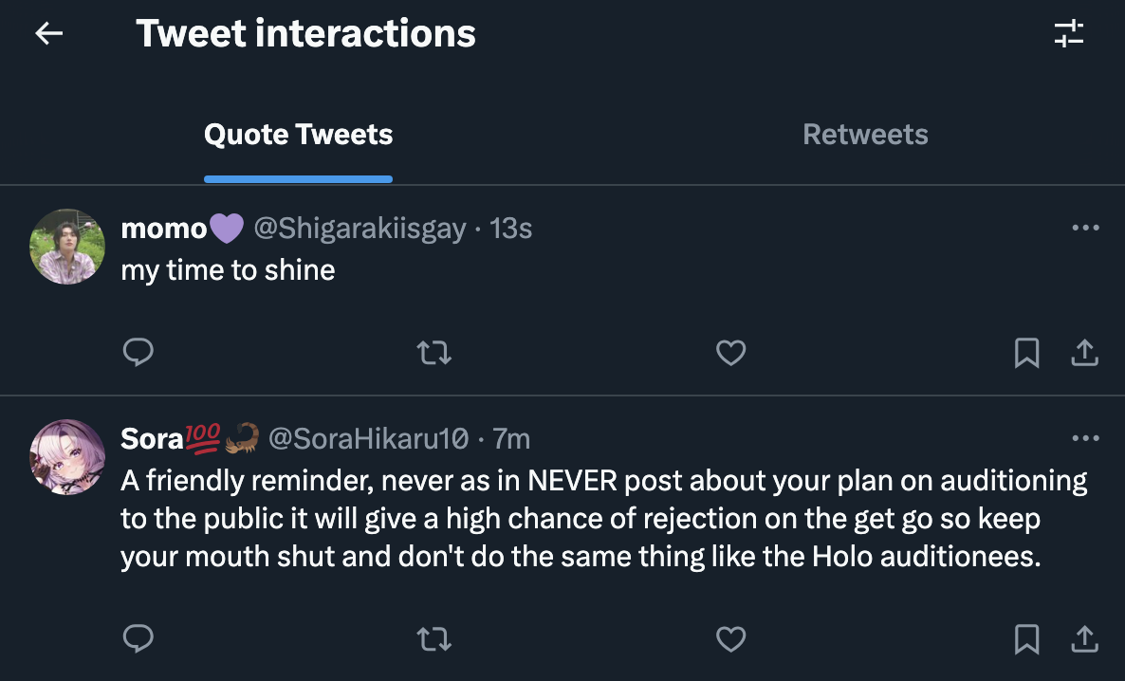The height and width of the screenshot is (681, 1125).
Task: Open the filter settings icon
Action: (x=1069, y=34)
